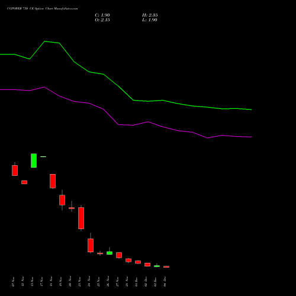Select the long red candlestick above 21 Nov
Image resolution: width=296 pixels, height=296 pixels.
point(81,218)
